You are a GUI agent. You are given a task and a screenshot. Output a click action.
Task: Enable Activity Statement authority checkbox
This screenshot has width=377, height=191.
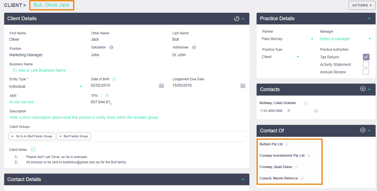pos(366,64)
